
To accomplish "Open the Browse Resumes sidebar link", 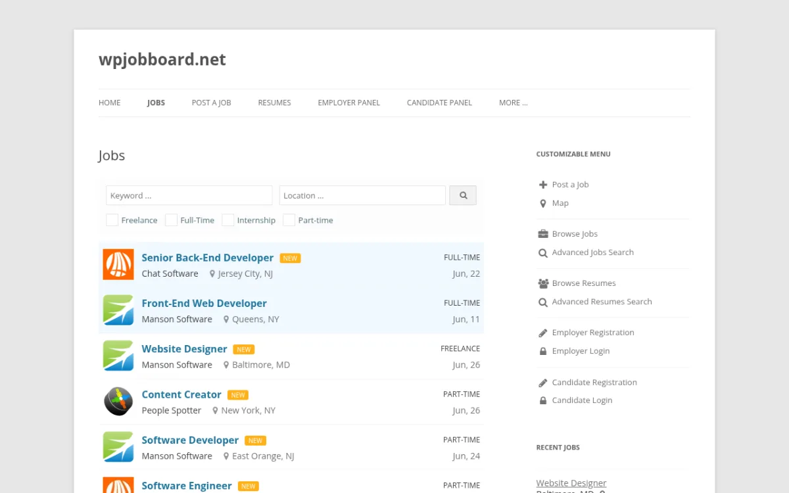I will point(584,283).
